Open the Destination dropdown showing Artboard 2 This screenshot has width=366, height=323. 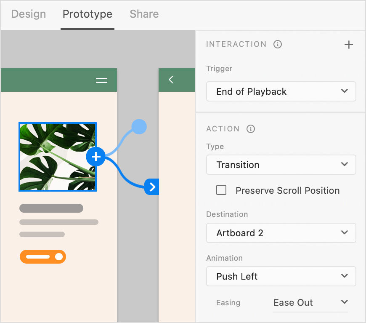click(281, 233)
